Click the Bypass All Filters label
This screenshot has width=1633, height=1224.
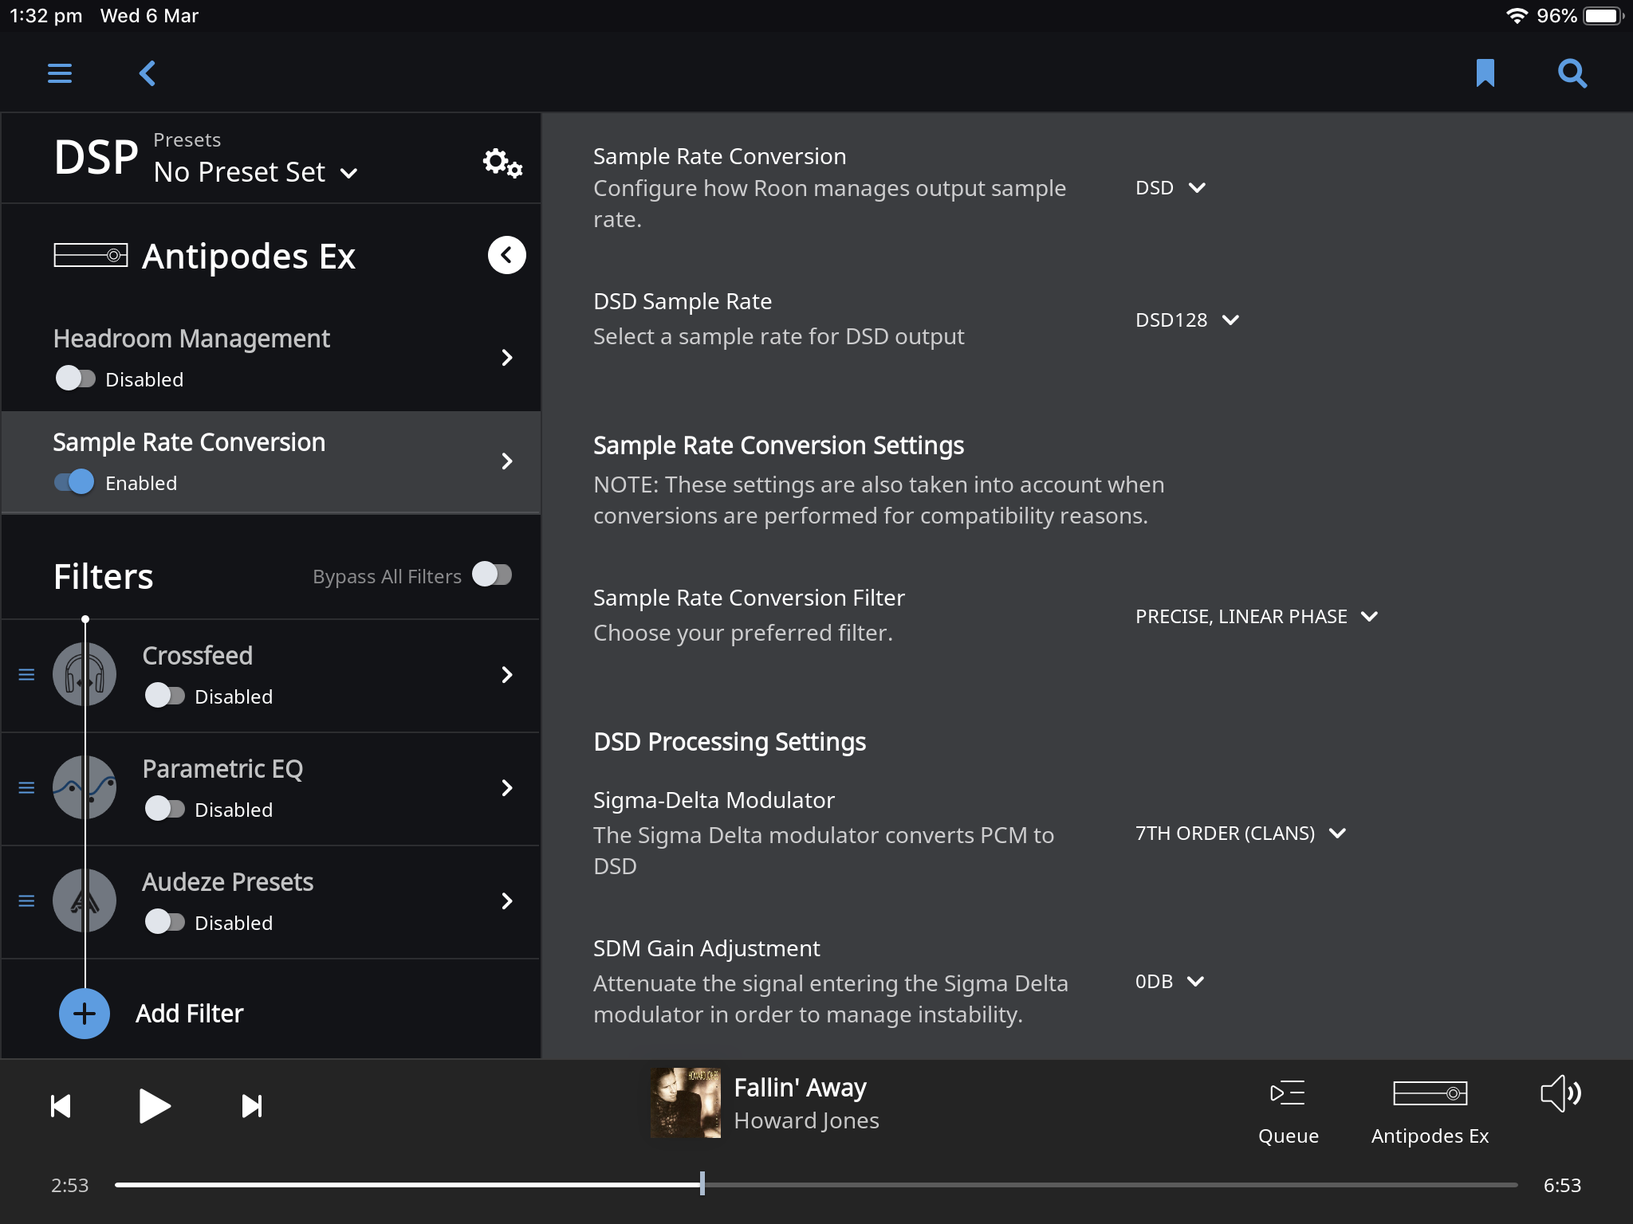(387, 576)
